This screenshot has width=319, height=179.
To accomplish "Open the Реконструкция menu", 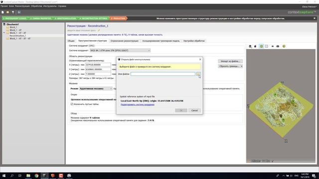I will (22, 6).
